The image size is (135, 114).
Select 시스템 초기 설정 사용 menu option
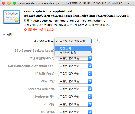[x=73, y=41]
